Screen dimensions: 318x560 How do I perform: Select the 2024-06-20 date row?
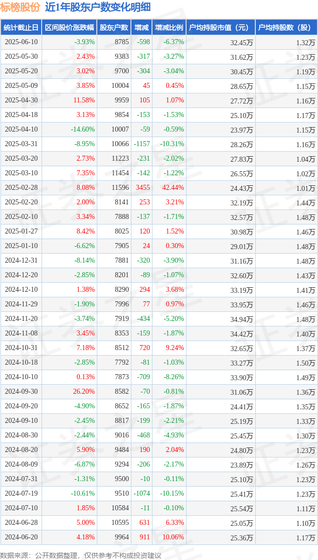pyautogui.click(x=159, y=537)
